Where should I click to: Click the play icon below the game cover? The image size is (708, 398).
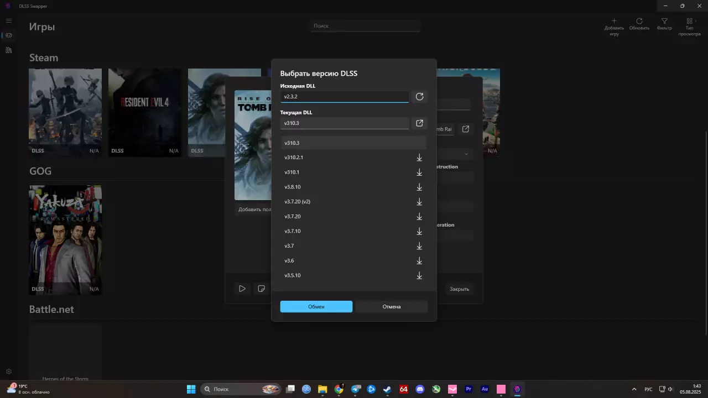(242, 289)
